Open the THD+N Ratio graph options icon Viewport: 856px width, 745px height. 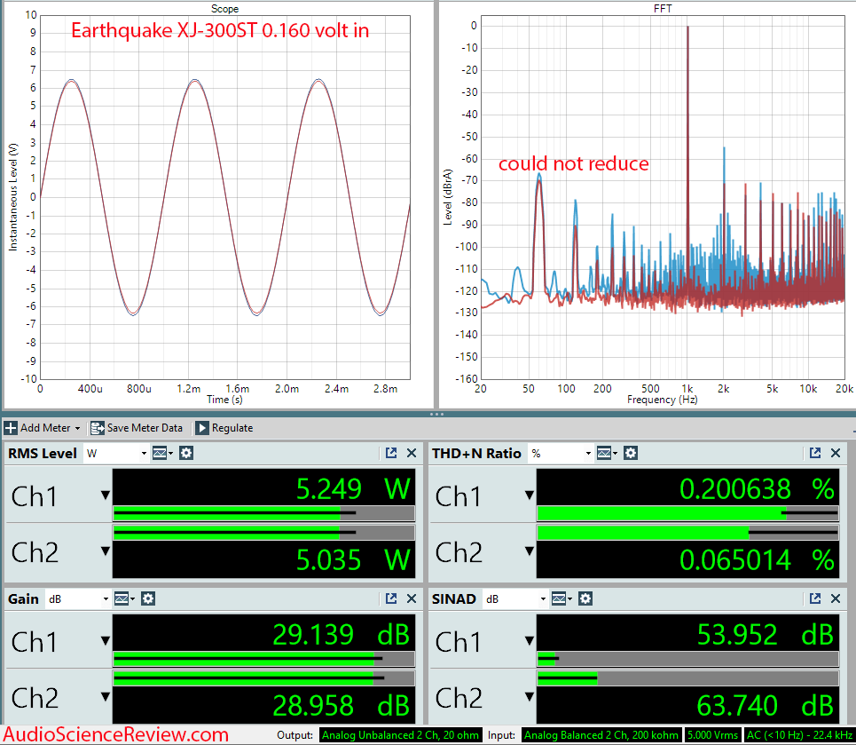pos(607,453)
